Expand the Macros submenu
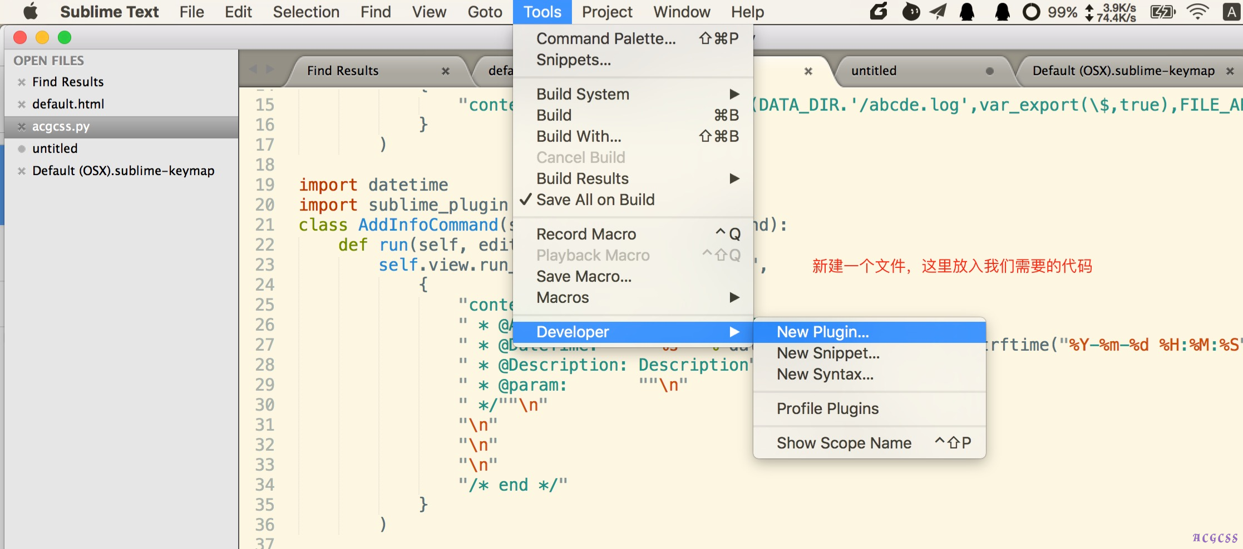1243x549 pixels. (633, 297)
